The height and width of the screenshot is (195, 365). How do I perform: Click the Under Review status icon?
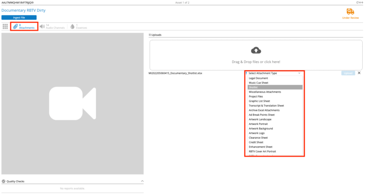pos(350,11)
